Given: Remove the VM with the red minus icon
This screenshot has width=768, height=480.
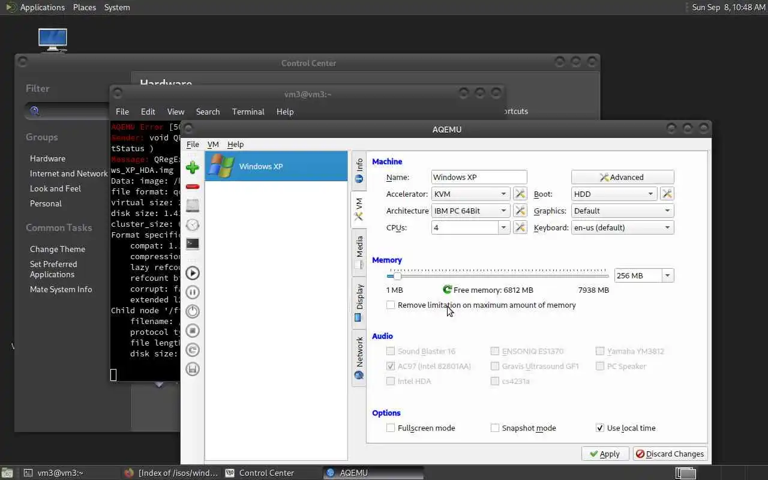Looking at the screenshot, I should coord(193,187).
